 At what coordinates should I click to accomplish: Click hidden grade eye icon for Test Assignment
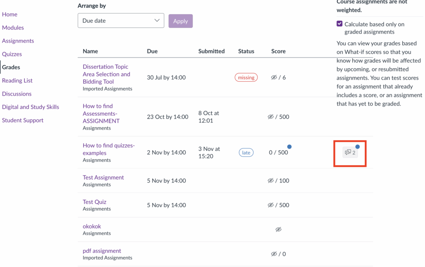pos(271,180)
